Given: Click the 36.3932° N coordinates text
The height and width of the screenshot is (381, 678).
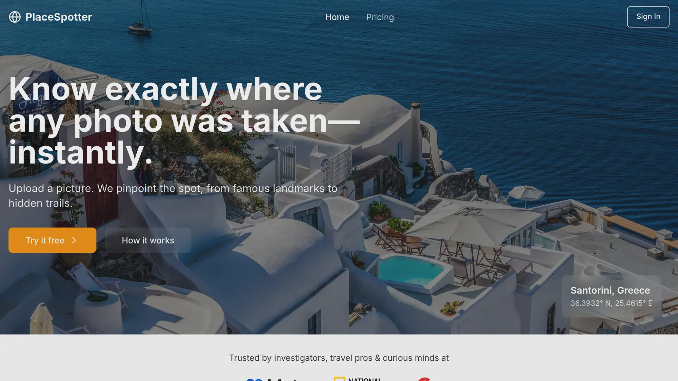Looking at the screenshot, I should tap(612, 303).
